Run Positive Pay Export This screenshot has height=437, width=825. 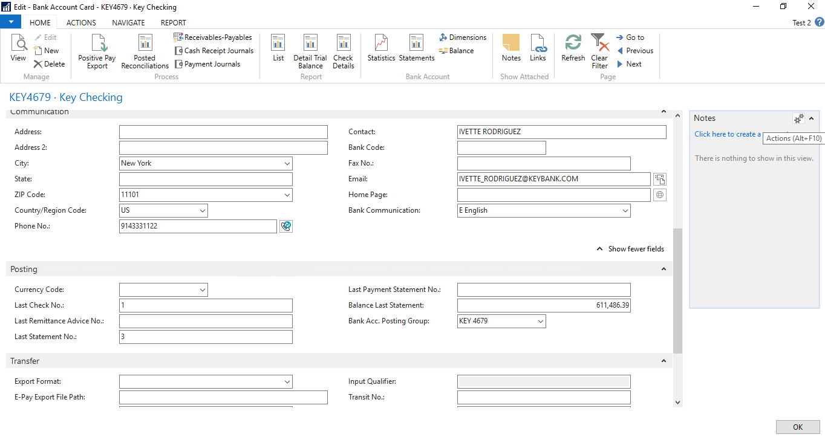[x=97, y=51]
